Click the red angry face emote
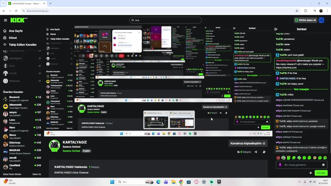Image resolution: width=331 pixels, height=186 pixels. (278, 158)
